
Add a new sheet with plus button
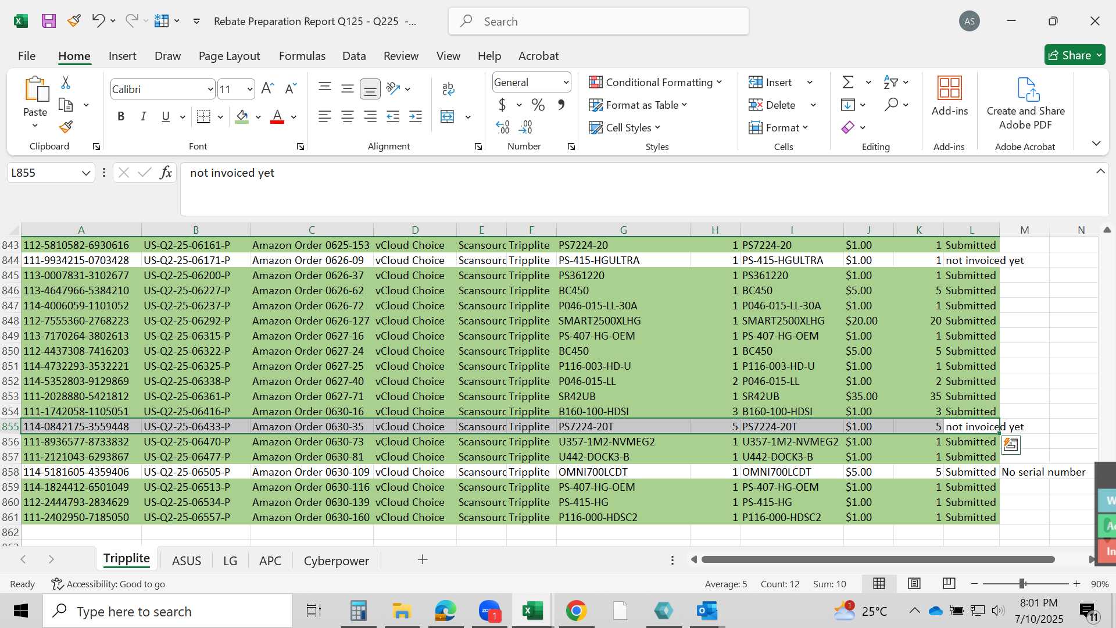pos(423,559)
